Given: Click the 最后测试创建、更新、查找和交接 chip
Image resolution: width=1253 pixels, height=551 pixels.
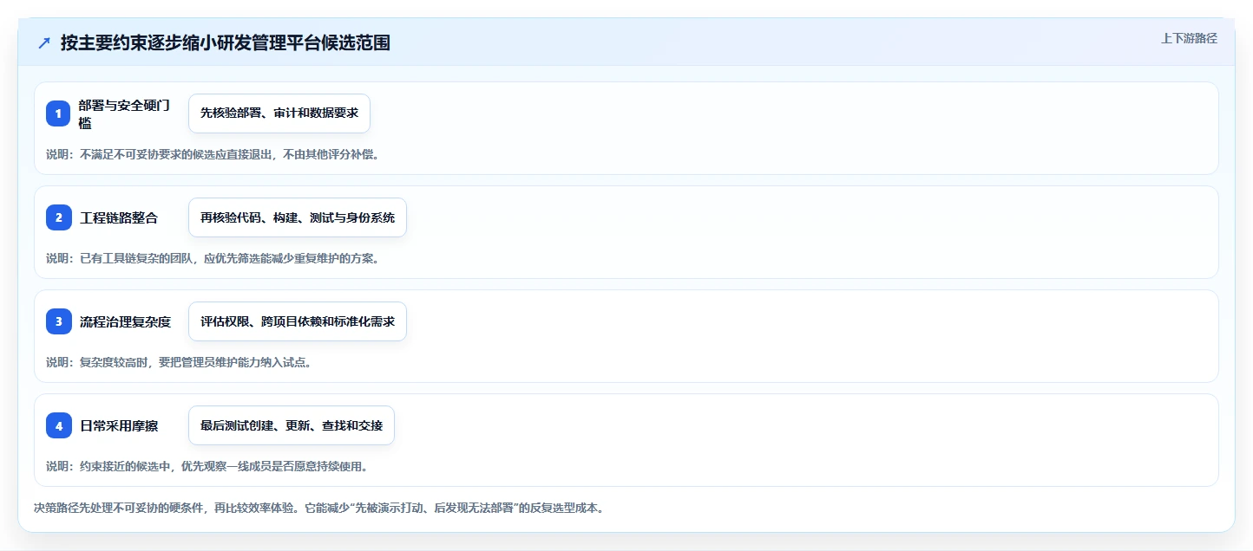Looking at the screenshot, I should [292, 425].
